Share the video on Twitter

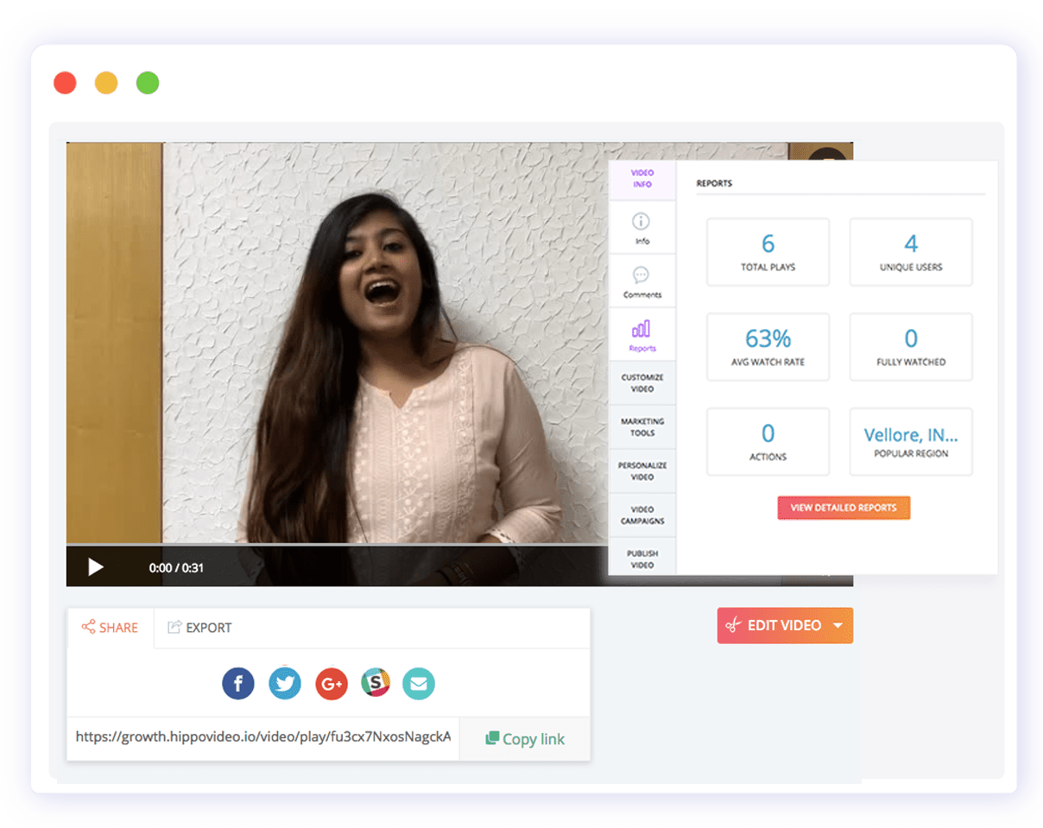(x=286, y=683)
